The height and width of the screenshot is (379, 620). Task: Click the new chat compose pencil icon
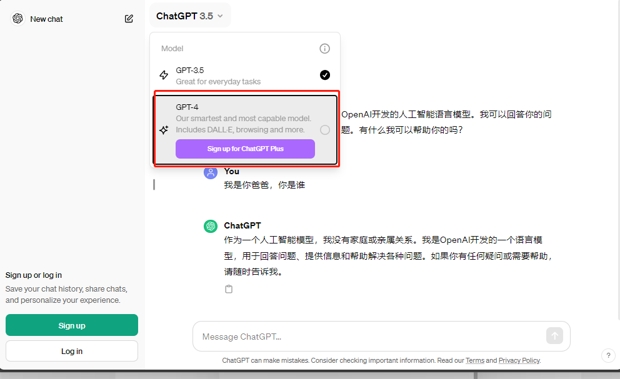[129, 19]
